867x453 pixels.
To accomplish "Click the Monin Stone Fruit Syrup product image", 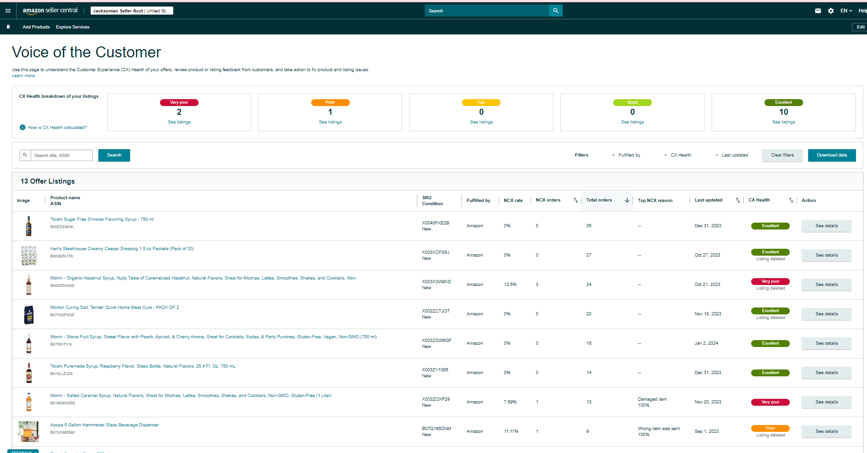I will point(29,343).
